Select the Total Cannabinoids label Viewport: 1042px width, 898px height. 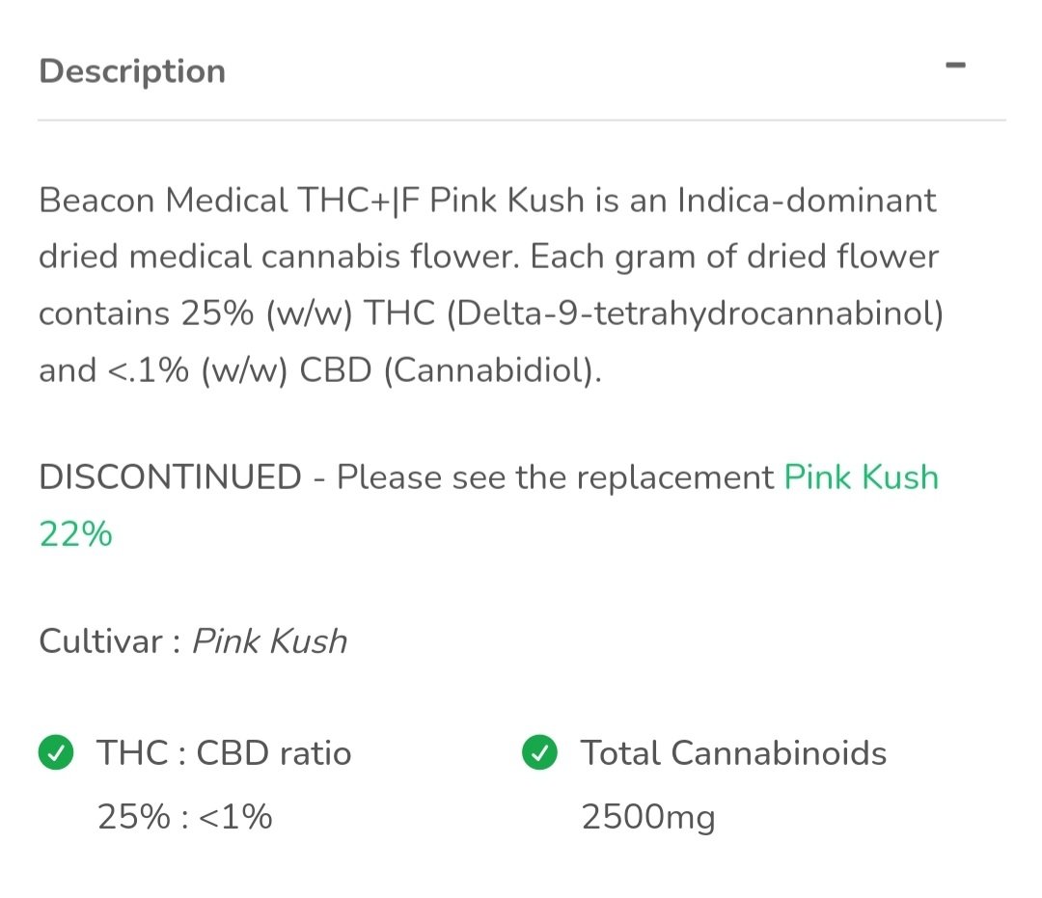pos(733,753)
